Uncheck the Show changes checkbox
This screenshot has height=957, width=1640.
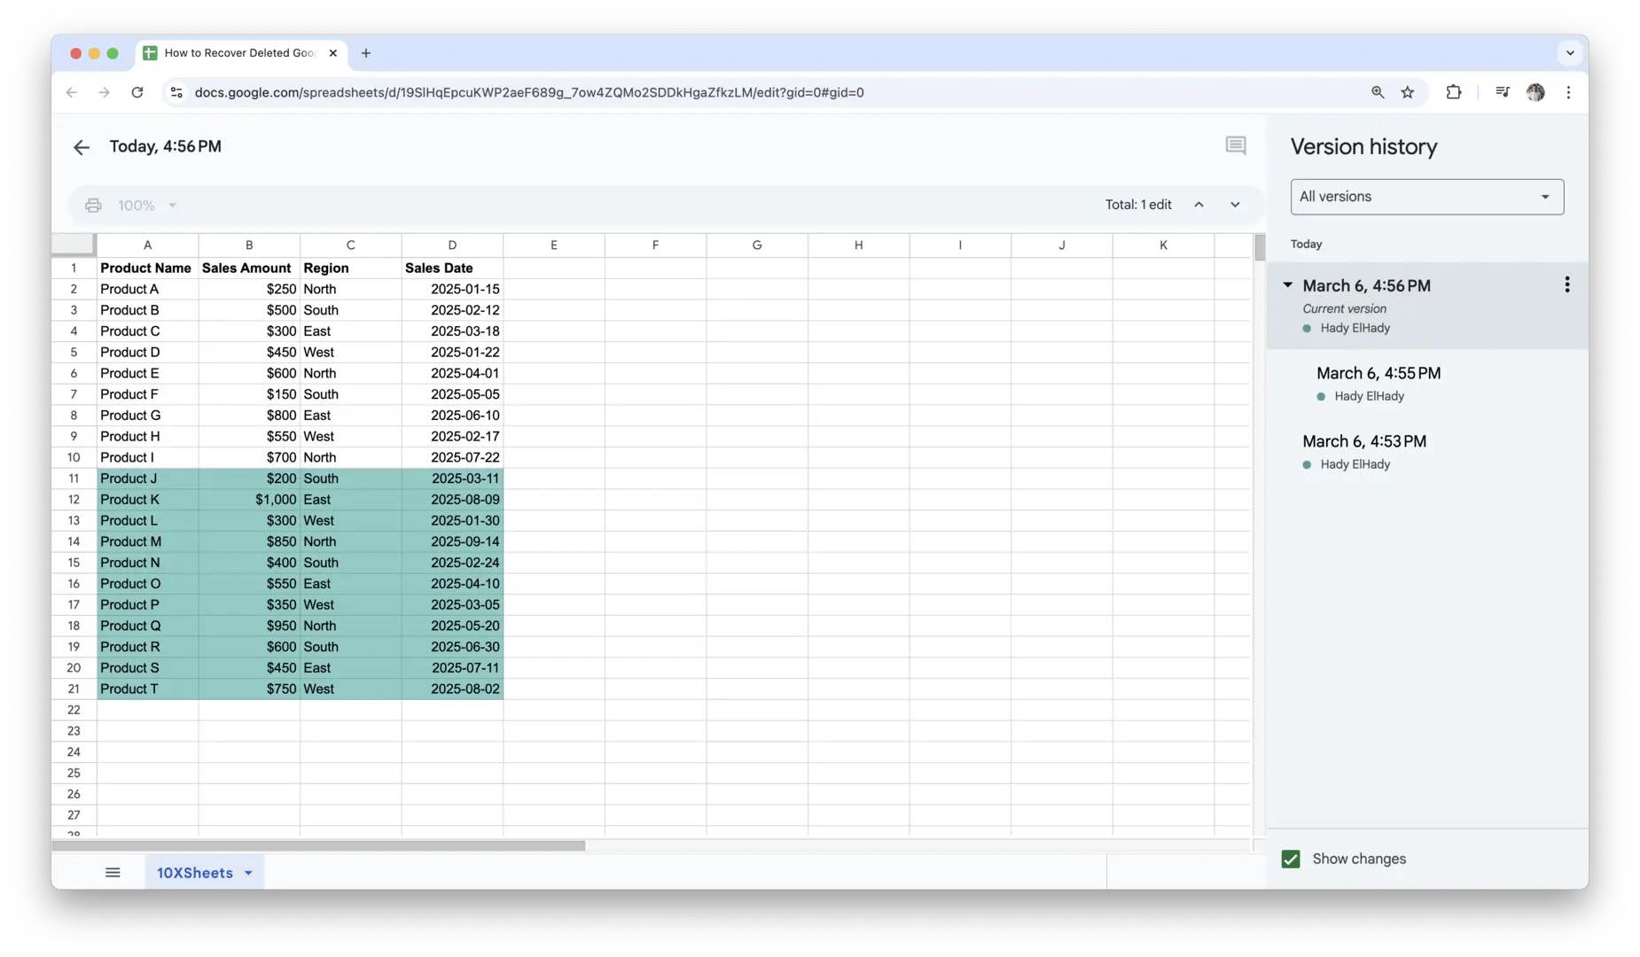click(1290, 859)
